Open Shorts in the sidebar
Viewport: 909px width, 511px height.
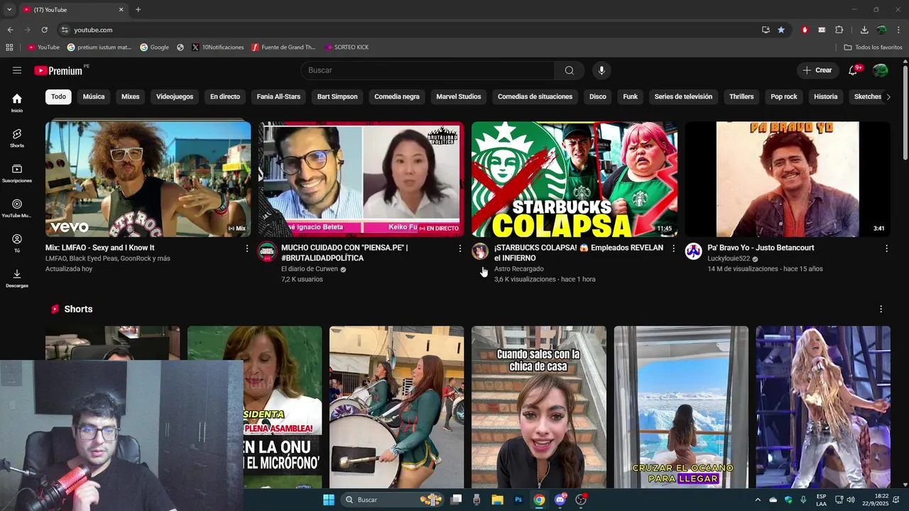coord(17,138)
